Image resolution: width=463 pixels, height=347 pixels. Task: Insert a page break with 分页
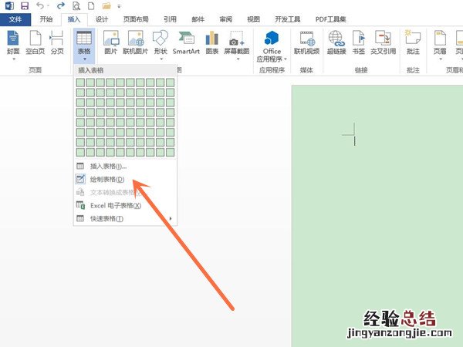click(57, 42)
